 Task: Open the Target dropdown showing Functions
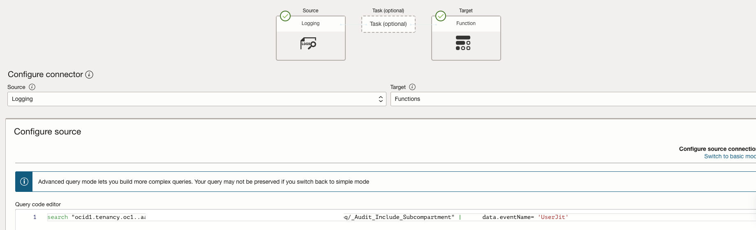click(571, 99)
